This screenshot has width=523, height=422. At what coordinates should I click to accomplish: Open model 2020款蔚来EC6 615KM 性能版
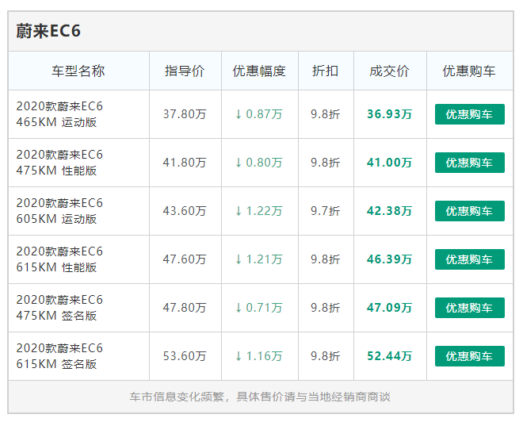pos(59,259)
